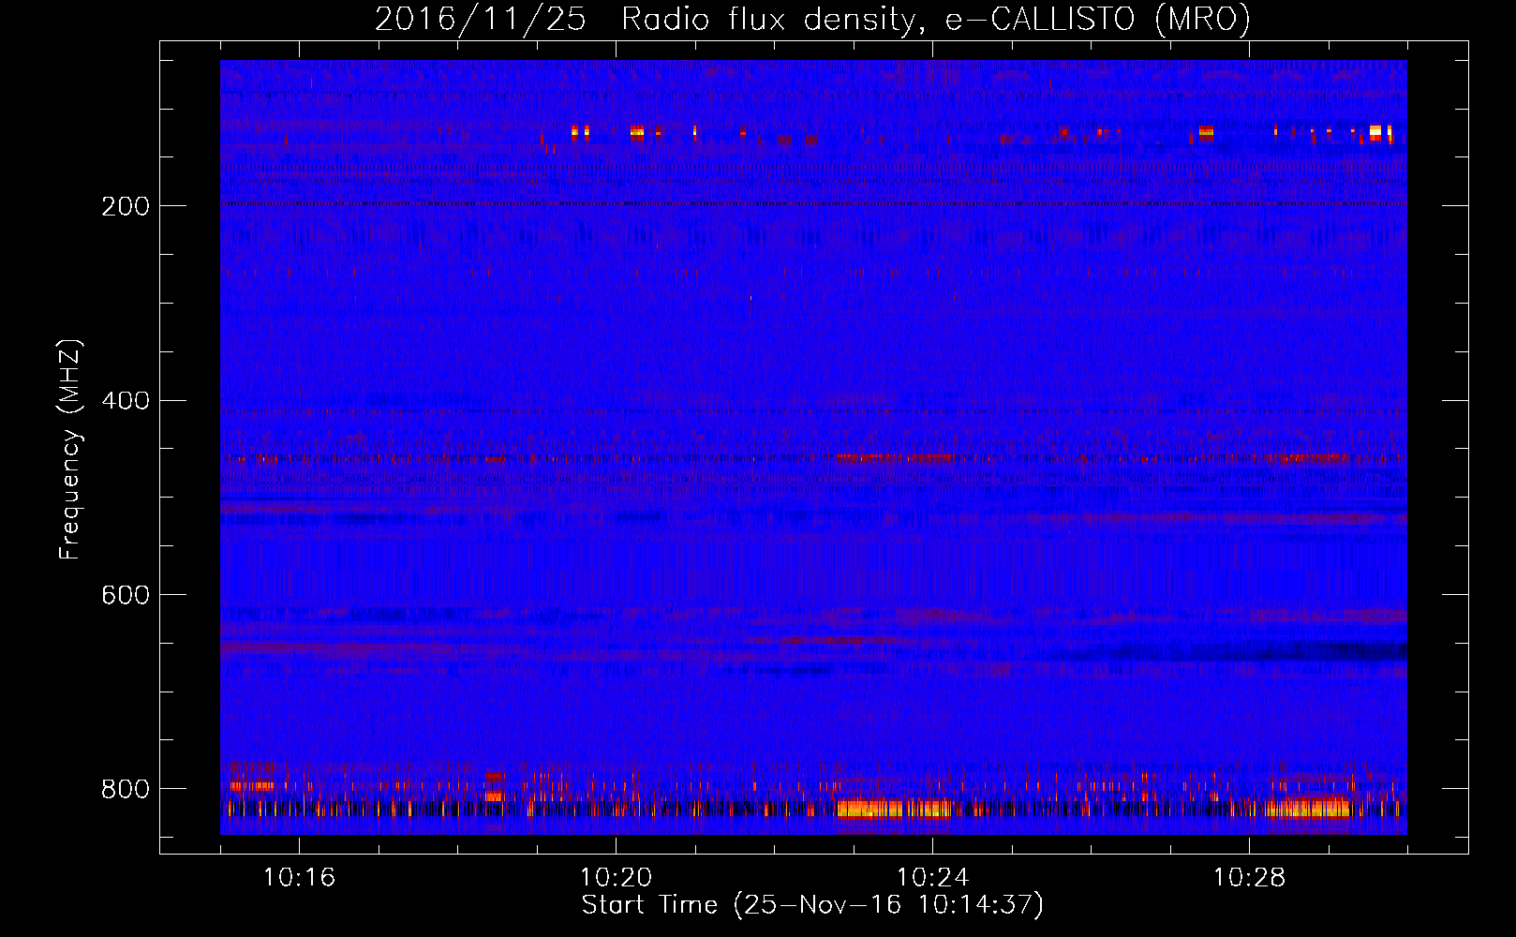Click the 10:20 time tick label

[616, 878]
